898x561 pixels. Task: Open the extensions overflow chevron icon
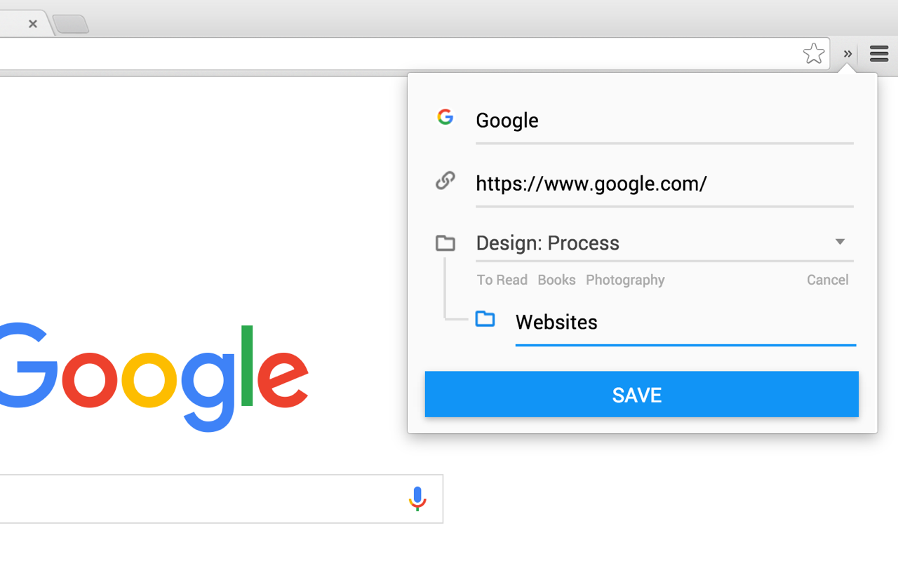tap(847, 54)
